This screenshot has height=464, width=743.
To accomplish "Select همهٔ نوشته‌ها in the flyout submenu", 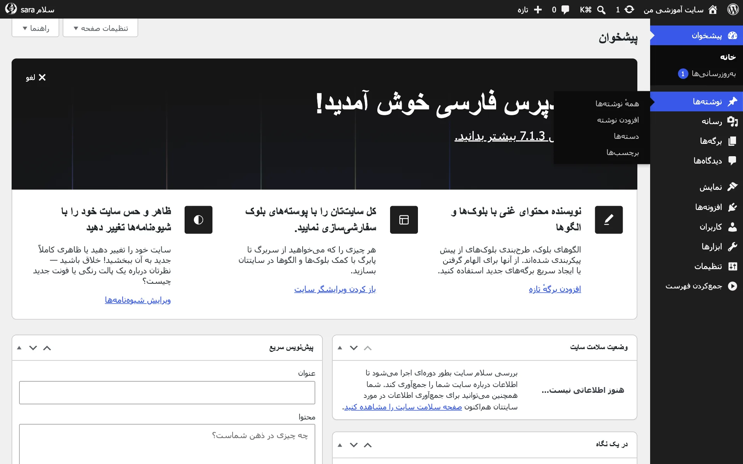I will pos(617,104).
